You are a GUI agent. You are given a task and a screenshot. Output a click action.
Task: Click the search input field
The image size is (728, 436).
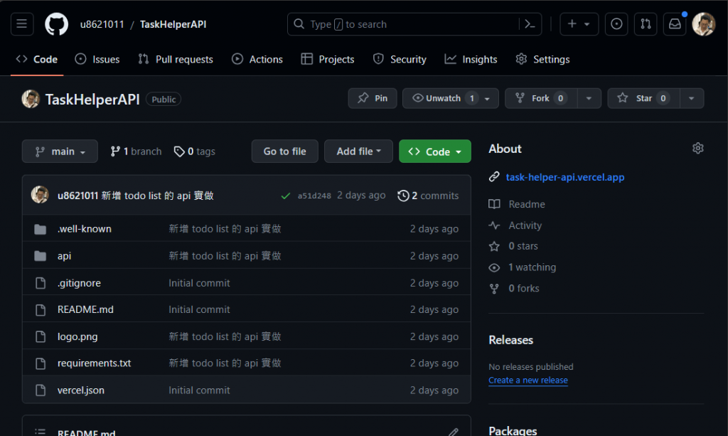[414, 24]
